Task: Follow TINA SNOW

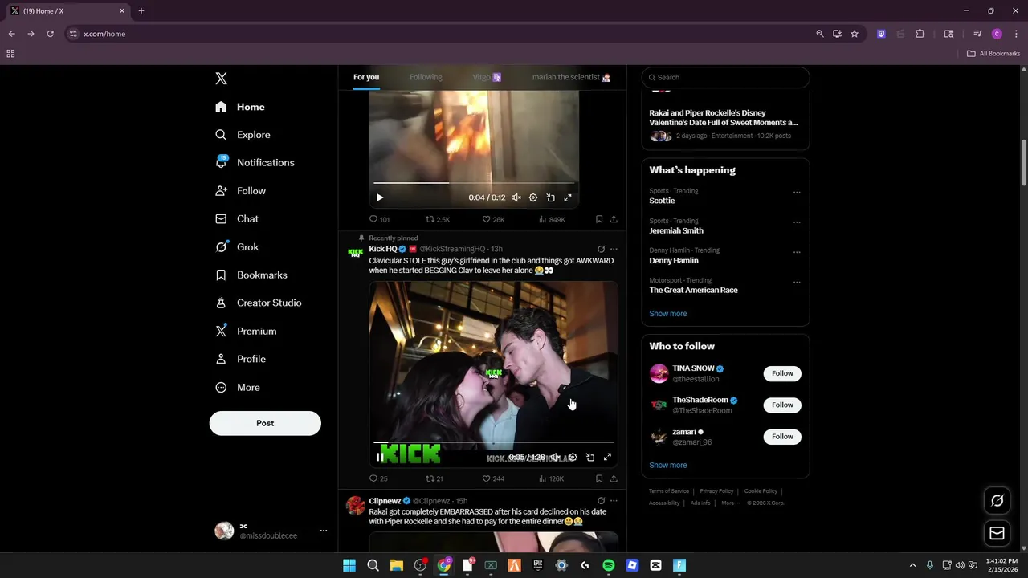Action: (x=782, y=373)
